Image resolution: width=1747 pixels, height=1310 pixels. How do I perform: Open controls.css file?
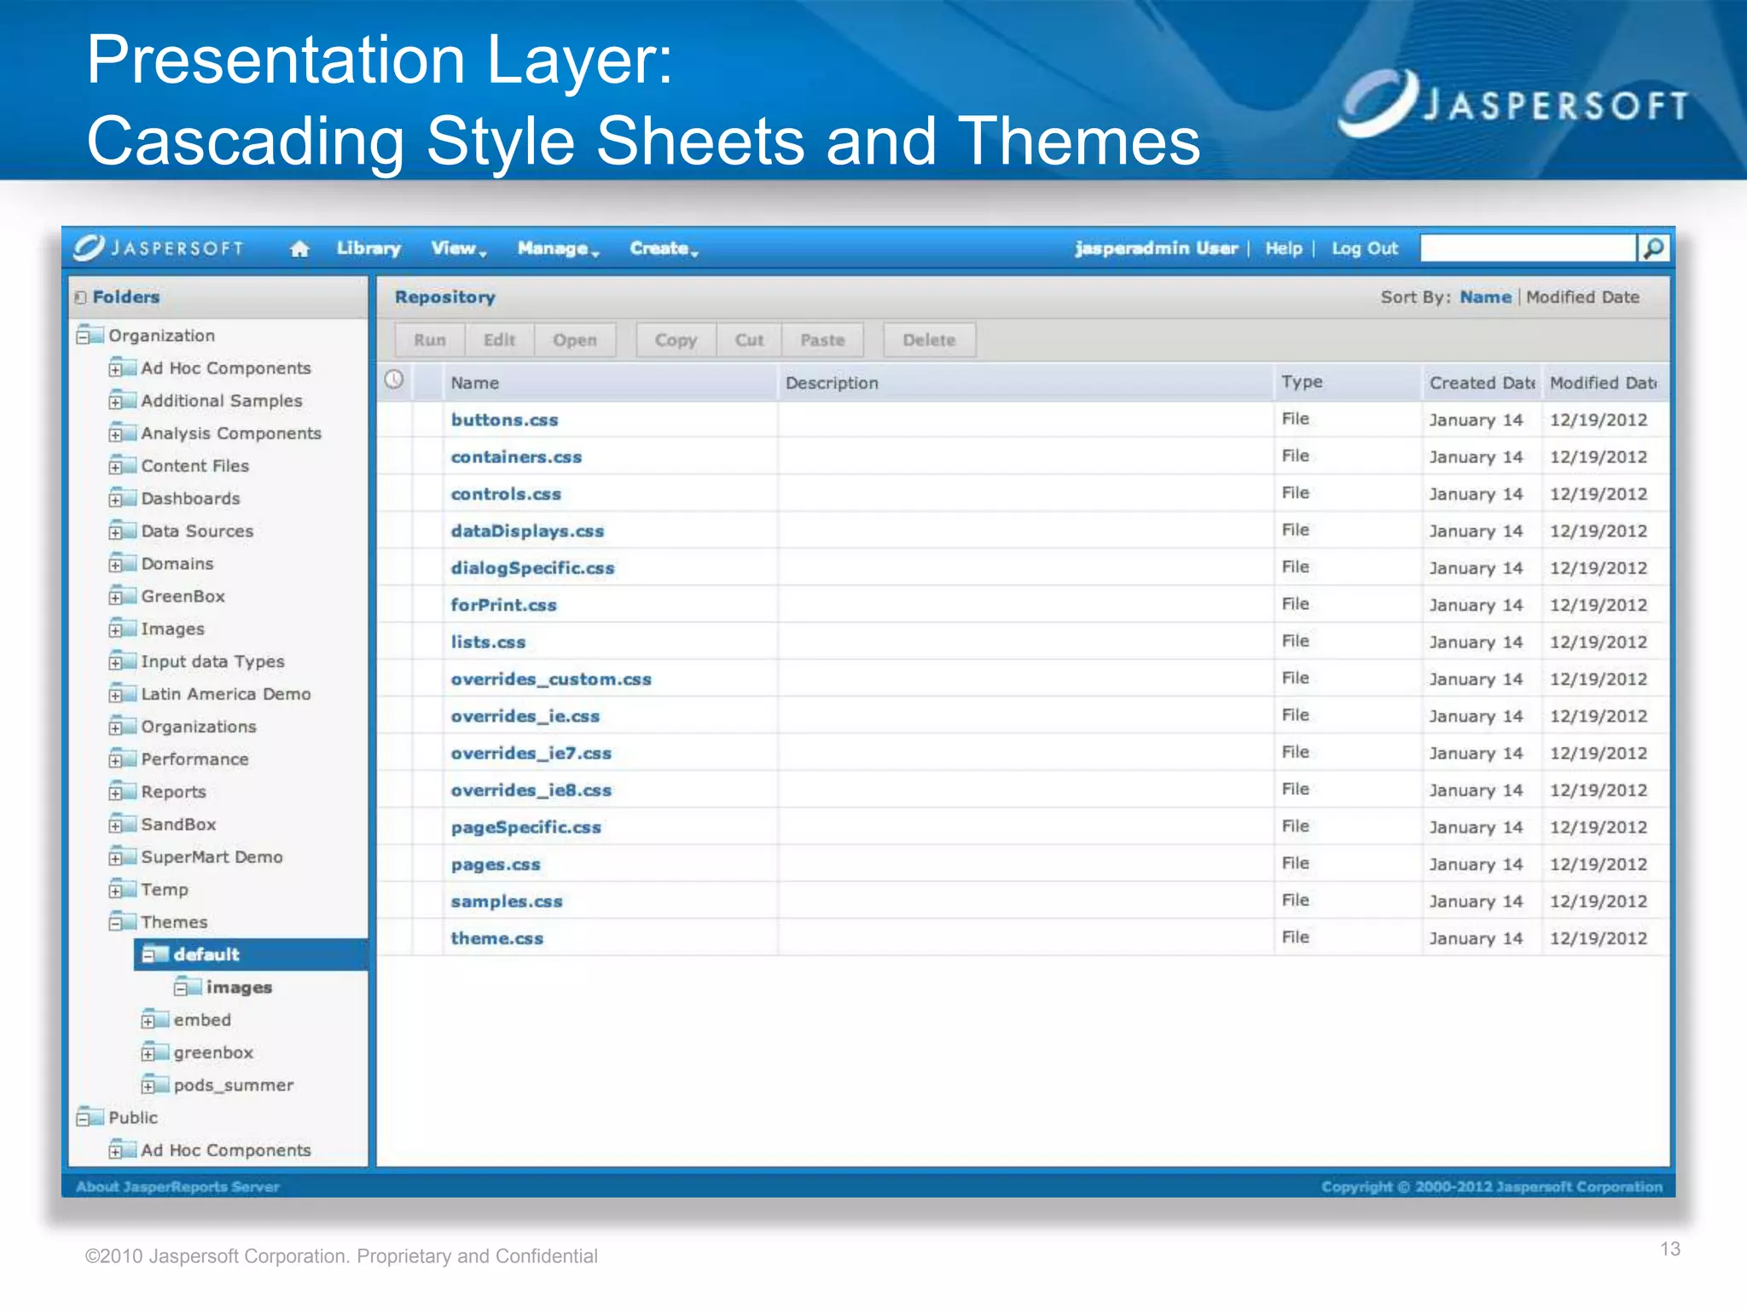coord(506,494)
